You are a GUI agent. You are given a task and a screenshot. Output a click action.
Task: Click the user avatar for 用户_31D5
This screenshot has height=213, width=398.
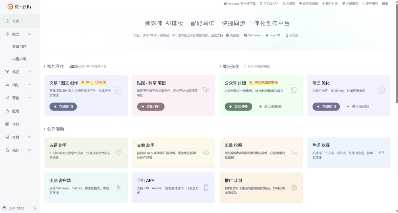tap(4, 208)
